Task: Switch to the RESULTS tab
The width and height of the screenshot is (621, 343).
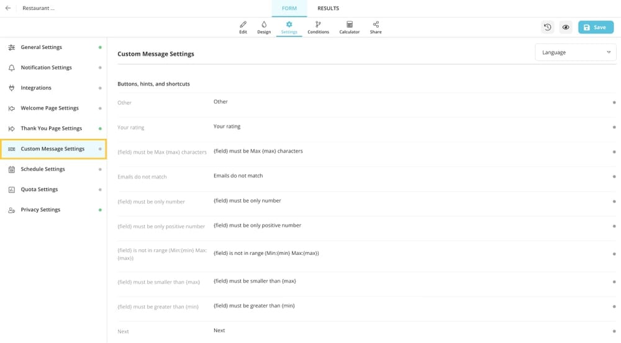Action: (x=328, y=9)
